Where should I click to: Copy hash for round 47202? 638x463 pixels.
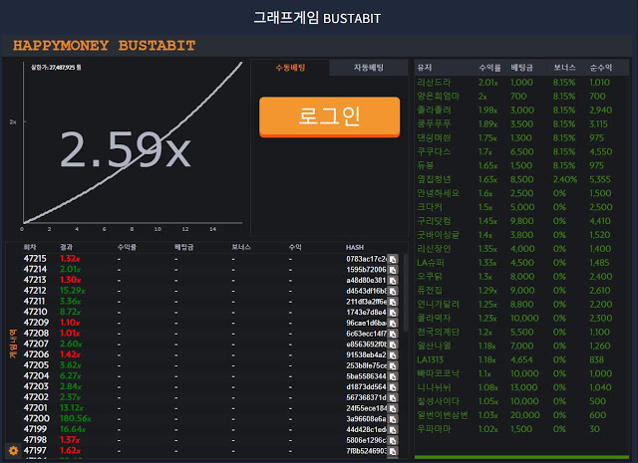point(393,397)
